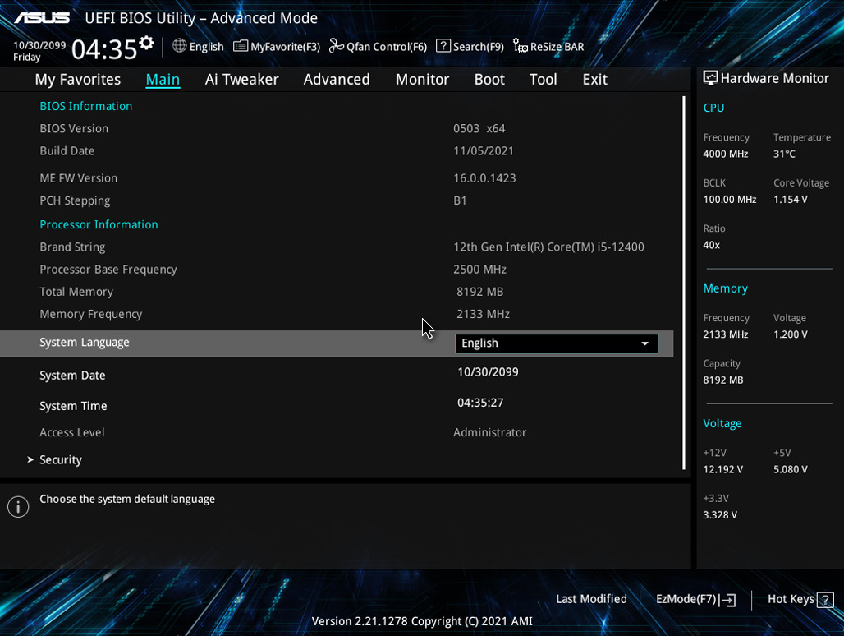Image resolution: width=844 pixels, height=636 pixels.
Task: Click the BIOS Information heading
Action: (86, 106)
